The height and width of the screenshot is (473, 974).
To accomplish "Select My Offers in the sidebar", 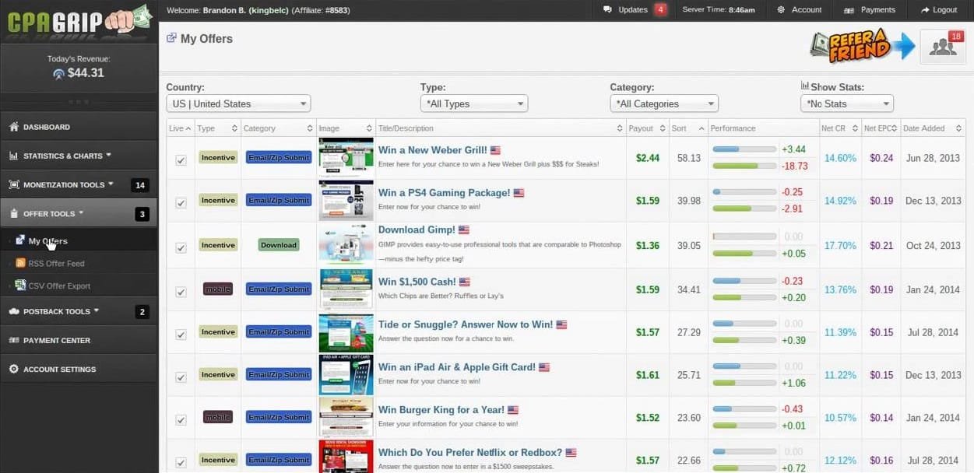I will coord(48,240).
